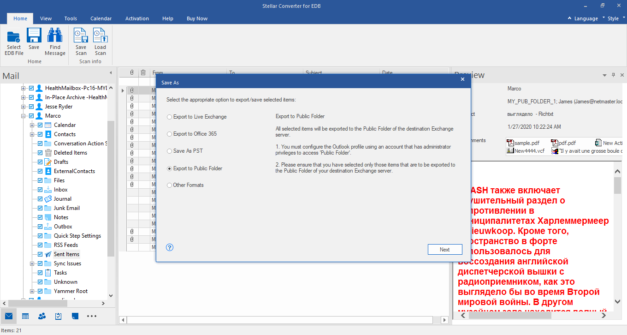The width and height of the screenshot is (627, 335).
Task: Select the Quick Step Settings folder
Action: tap(77, 235)
